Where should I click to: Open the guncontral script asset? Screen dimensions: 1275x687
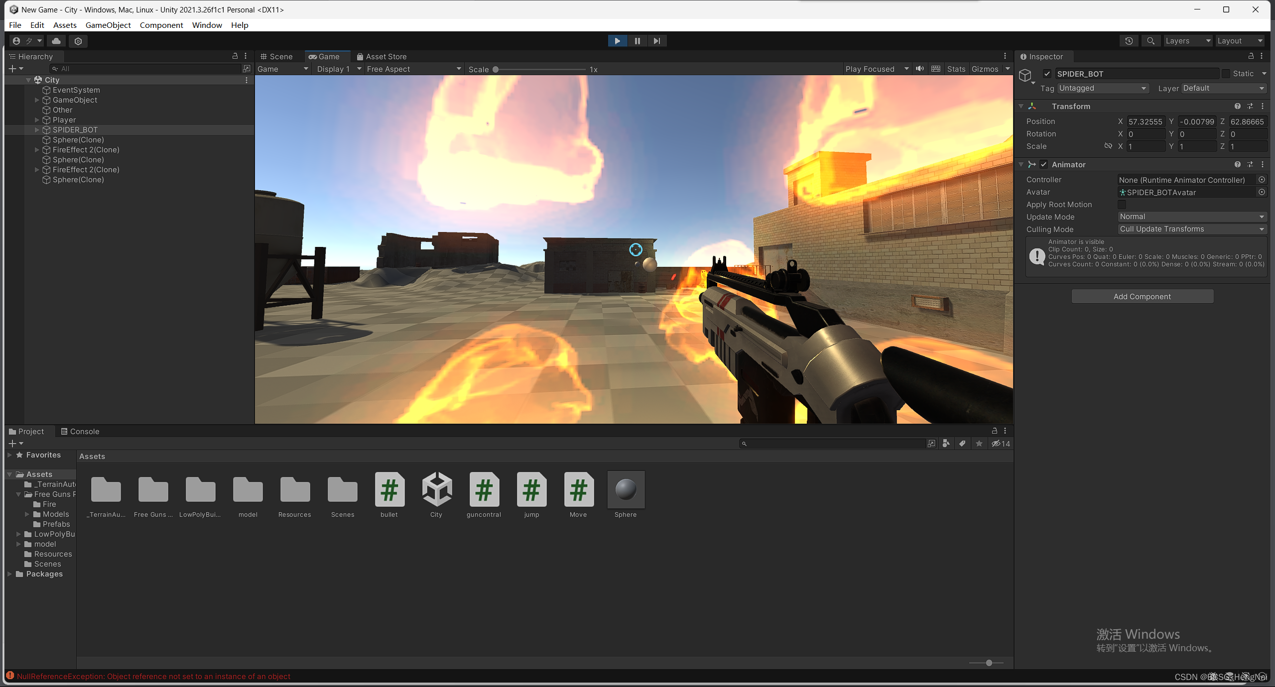point(484,490)
